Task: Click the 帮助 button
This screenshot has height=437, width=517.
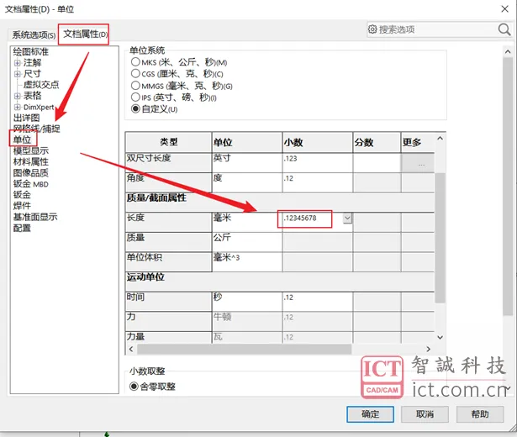Action: click(480, 414)
